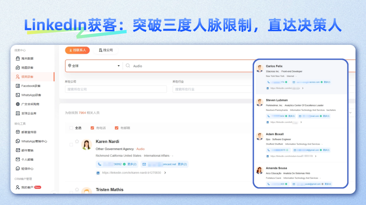Open WhatsApp获客 in sidebar
This screenshot has height=205, width=366.
(28, 95)
